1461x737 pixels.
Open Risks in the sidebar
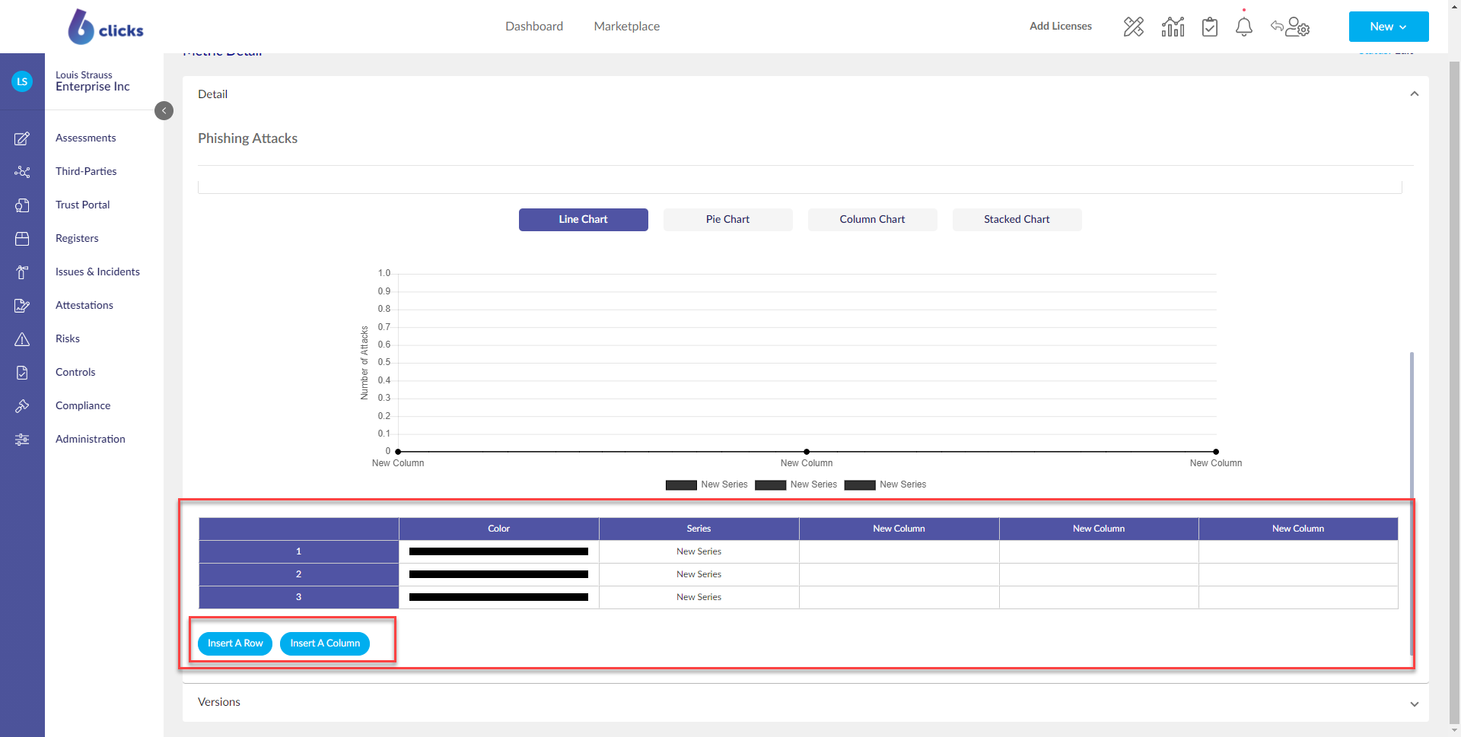point(68,339)
